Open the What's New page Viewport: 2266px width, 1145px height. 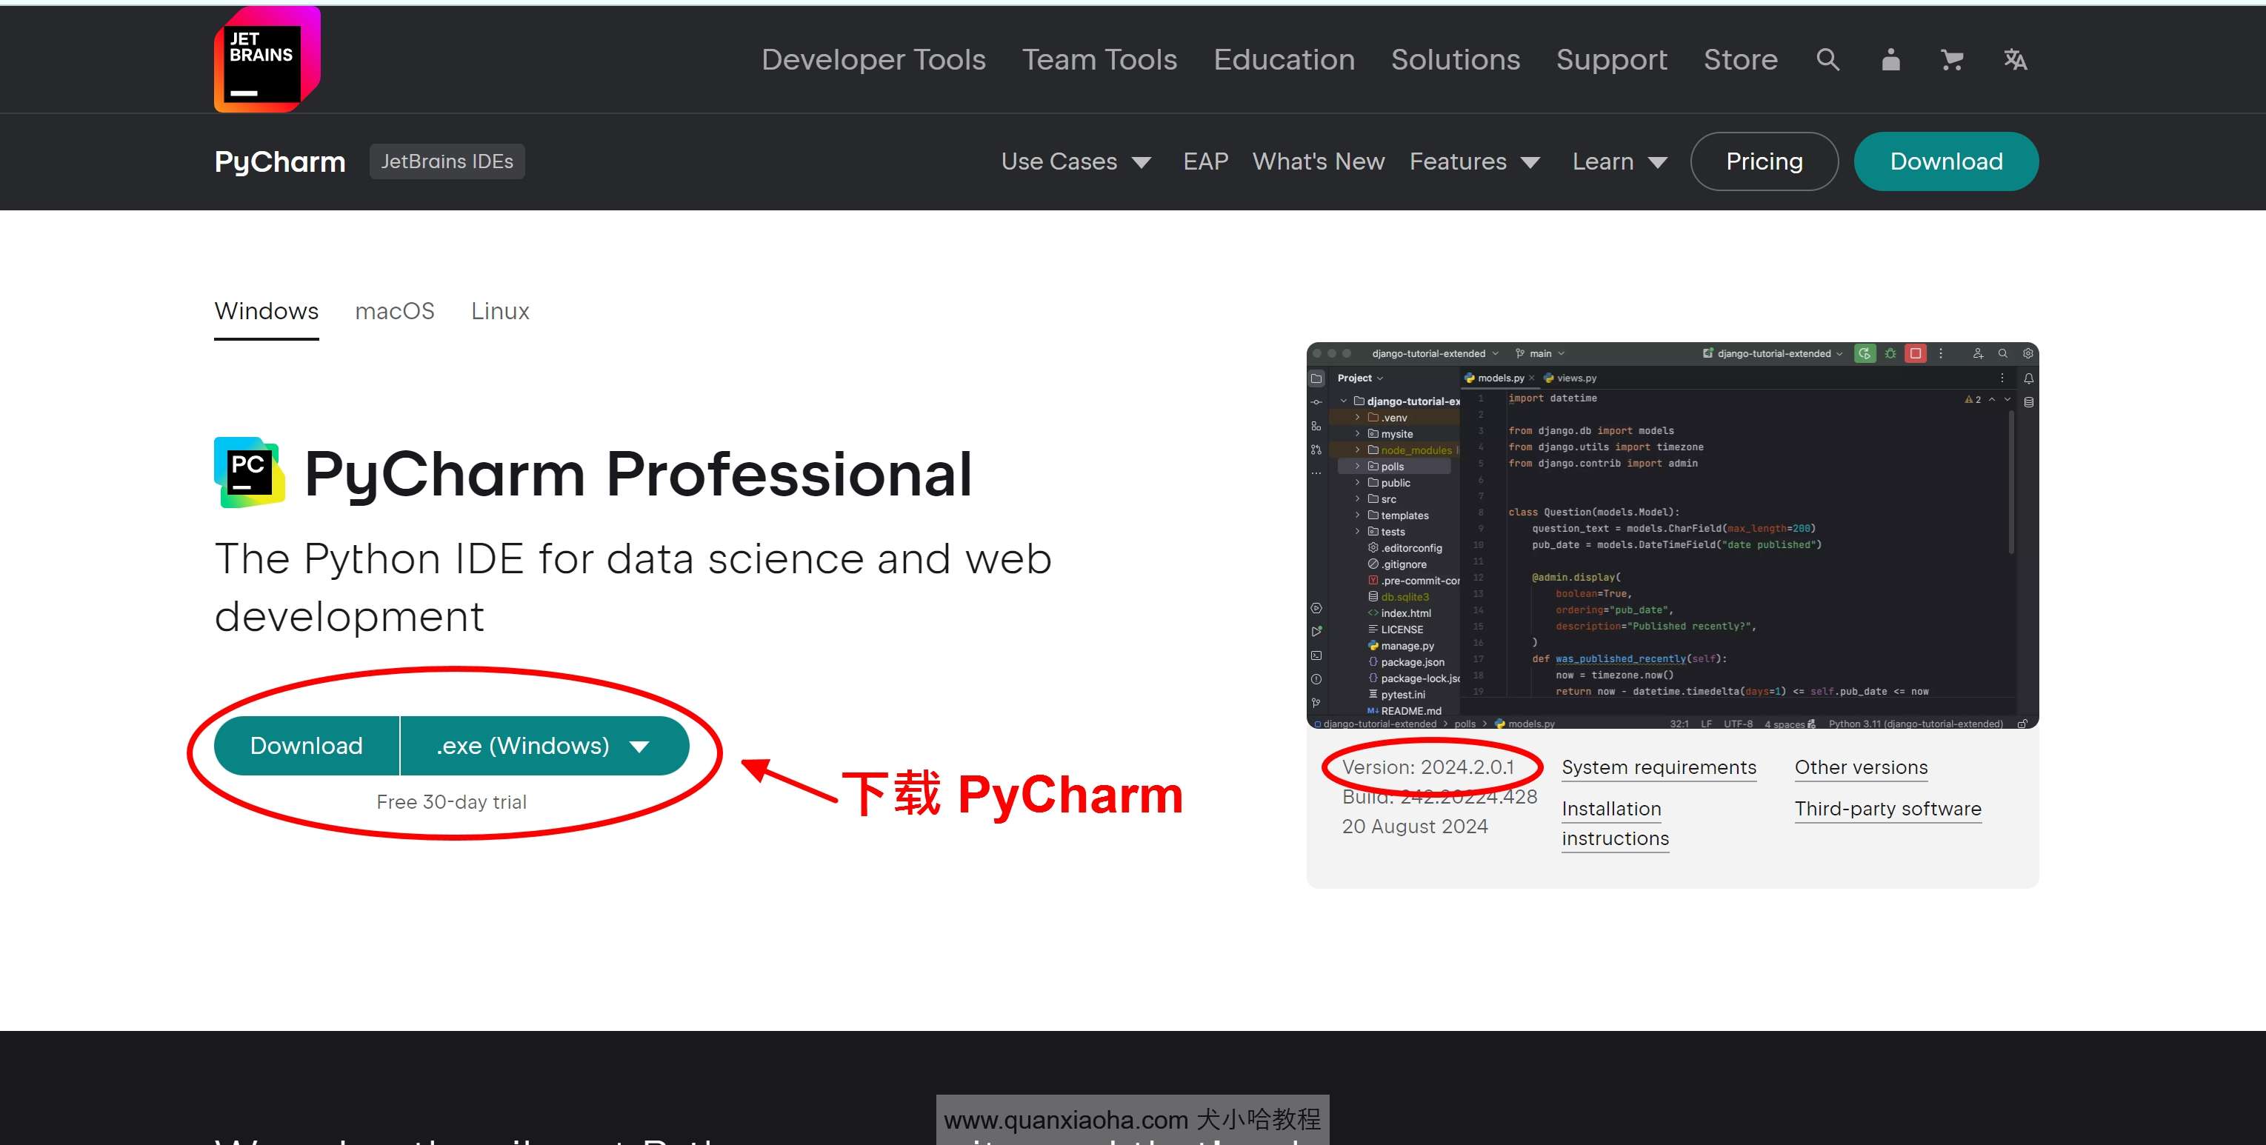(x=1318, y=161)
